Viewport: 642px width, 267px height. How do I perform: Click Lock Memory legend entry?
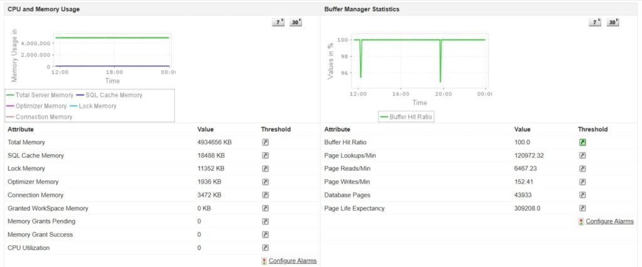tap(93, 106)
